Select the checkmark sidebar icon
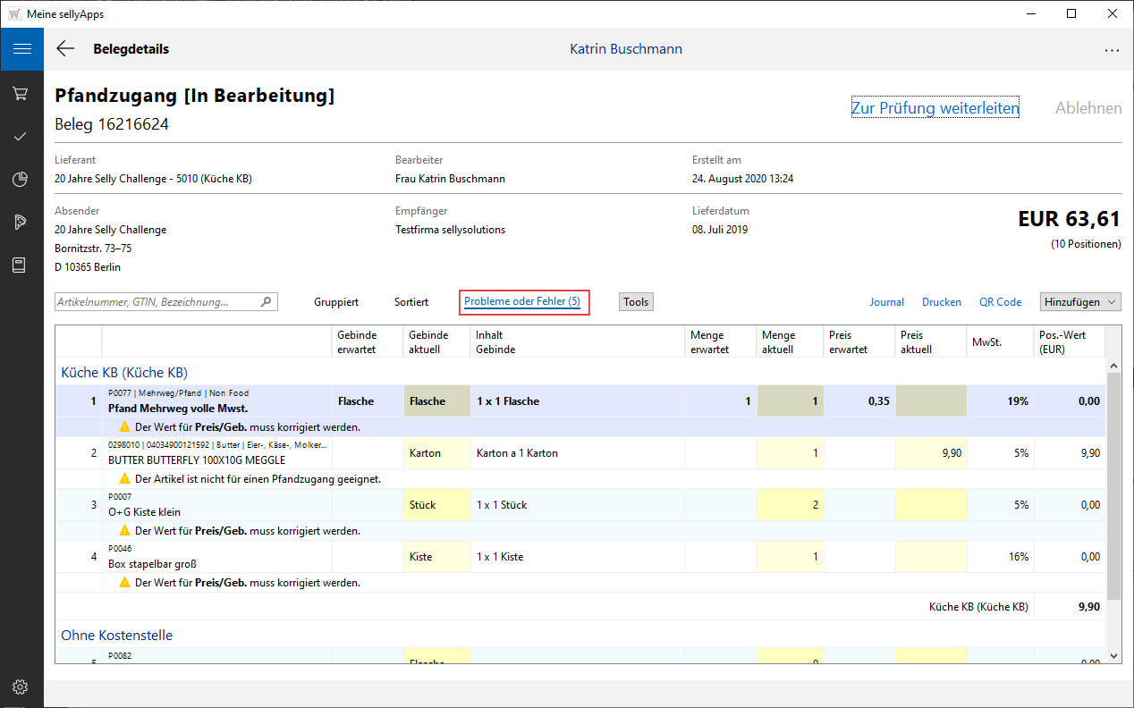Image resolution: width=1134 pixels, height=708 pixels. point(21,136)
